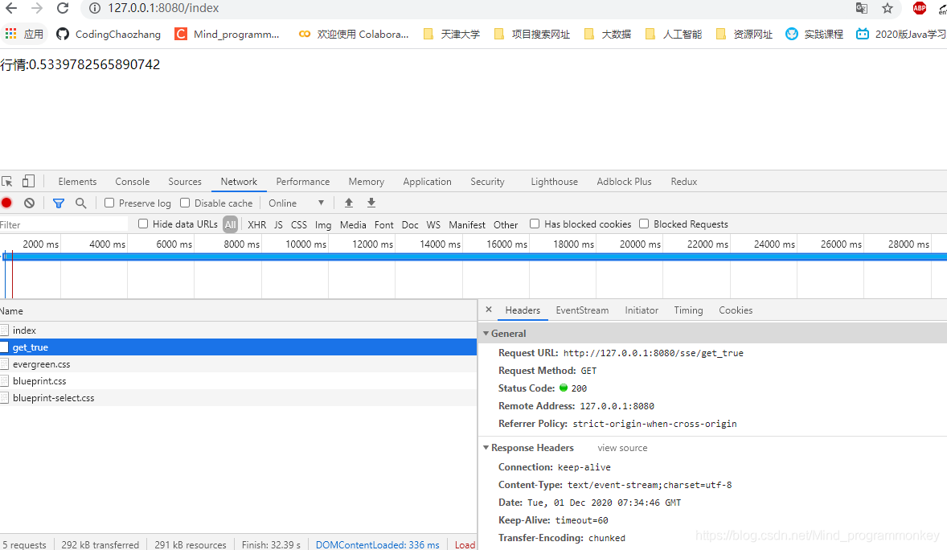Import a HAR file
Screen dimensions: 947x550
[x=348, y=203]
